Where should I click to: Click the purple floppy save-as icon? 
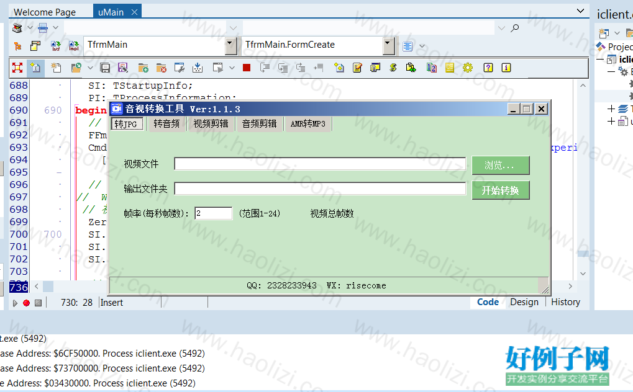(123, 68)
